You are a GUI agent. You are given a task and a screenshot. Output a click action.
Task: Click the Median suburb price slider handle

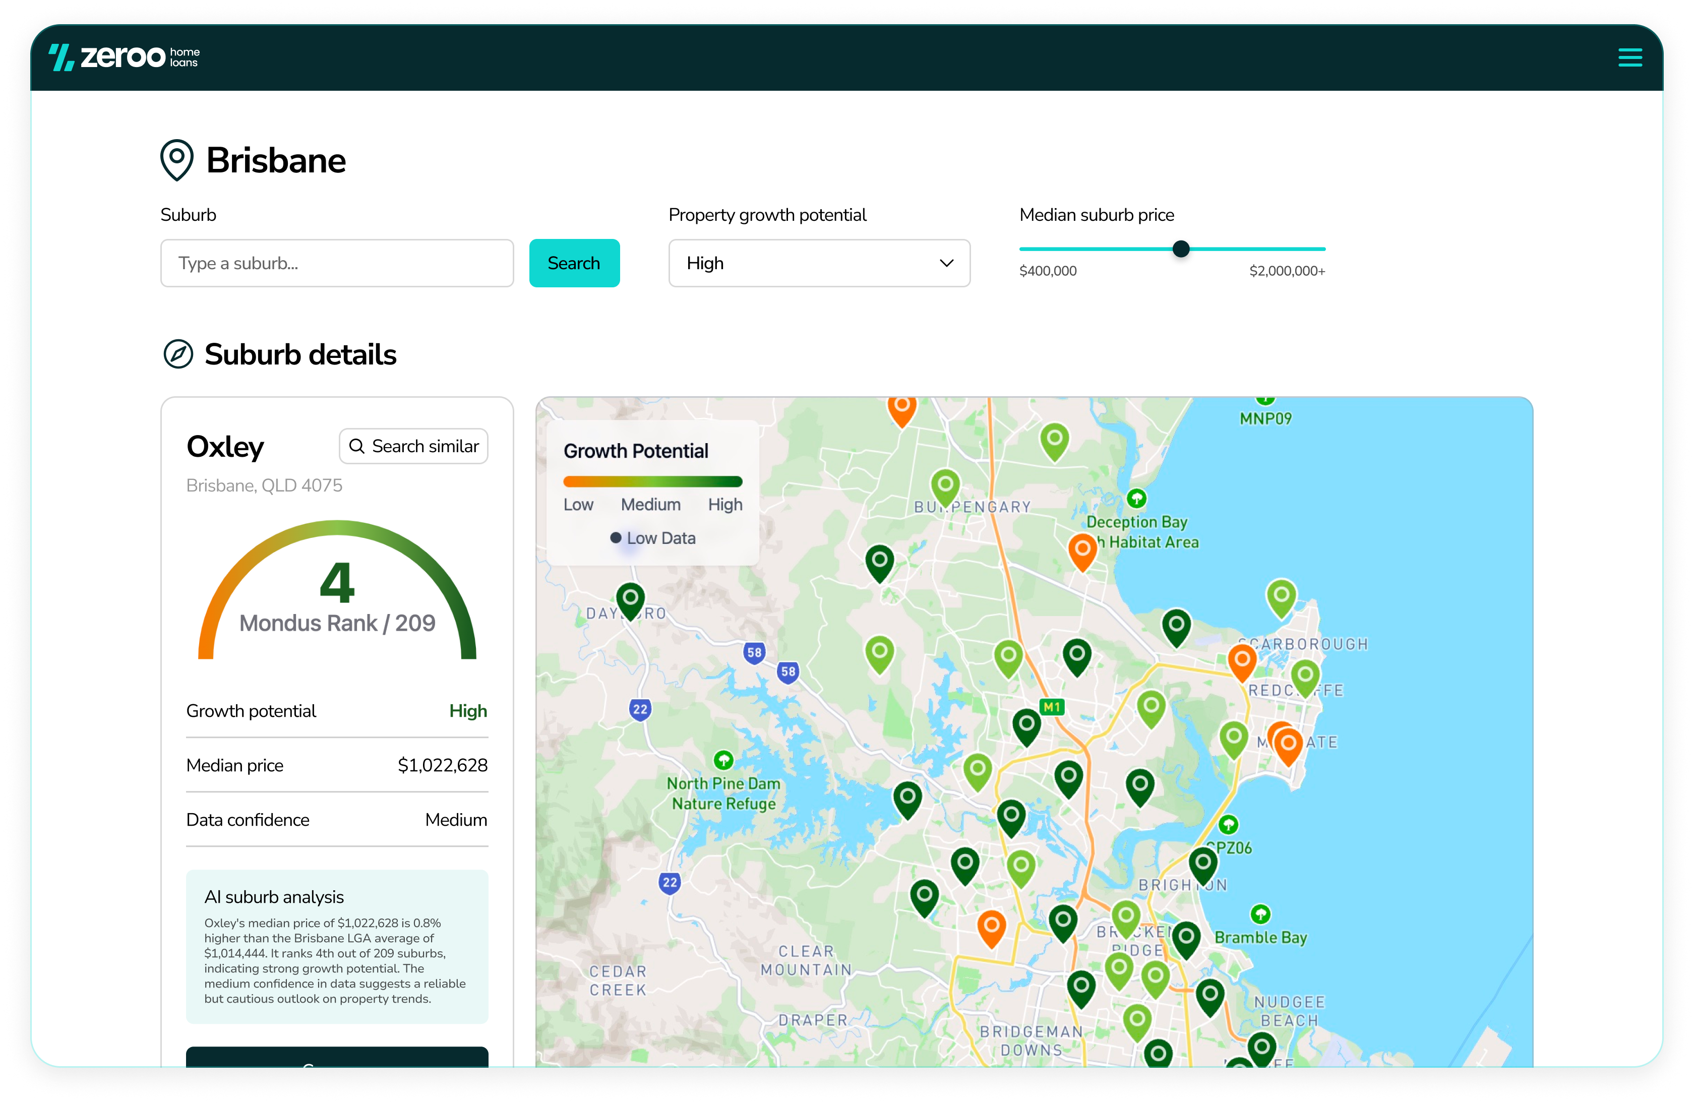point(1181,249)
